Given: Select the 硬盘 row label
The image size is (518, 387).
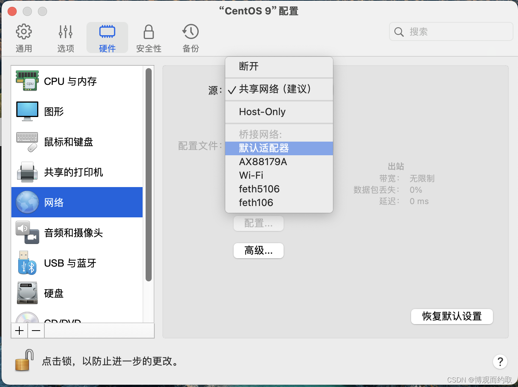Looking at the screenshot, I should click(x=54, y=293).
